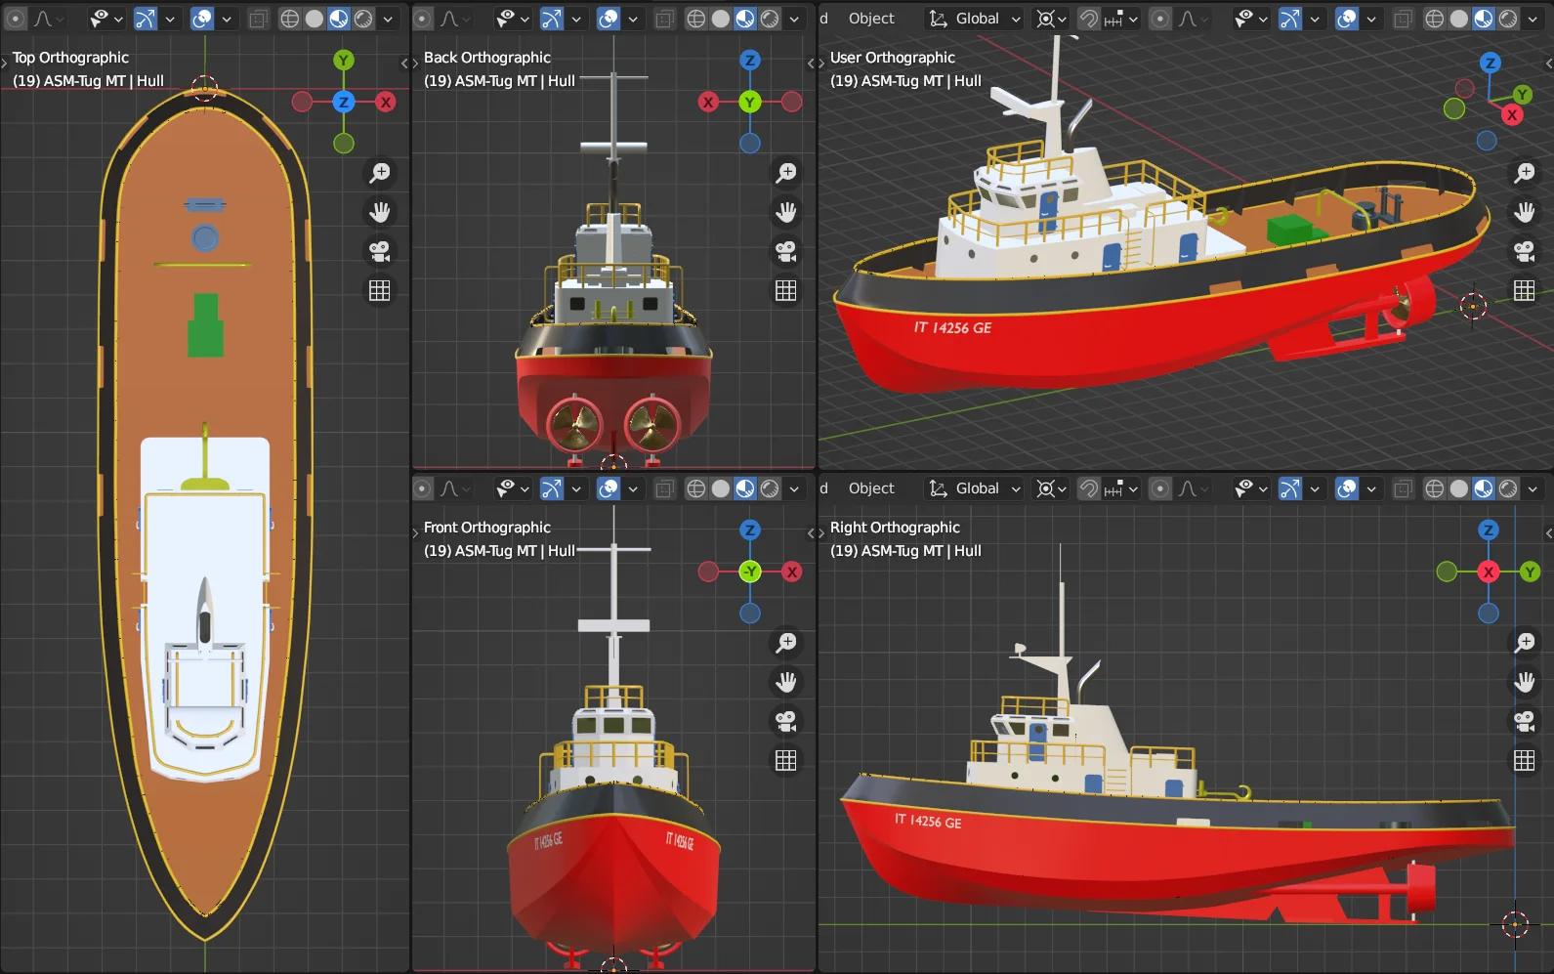1554x974 pixels.
Task: Toggle proportional editing in User Orthographic header
Action: click(x=1160, y=19)
